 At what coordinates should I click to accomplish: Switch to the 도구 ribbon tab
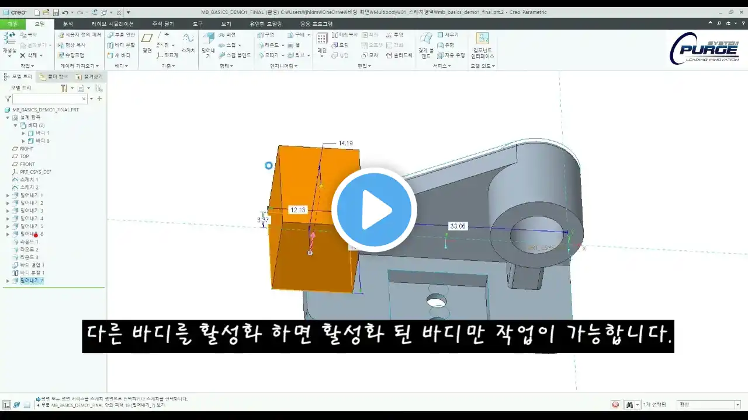click(x=198, y=24)
